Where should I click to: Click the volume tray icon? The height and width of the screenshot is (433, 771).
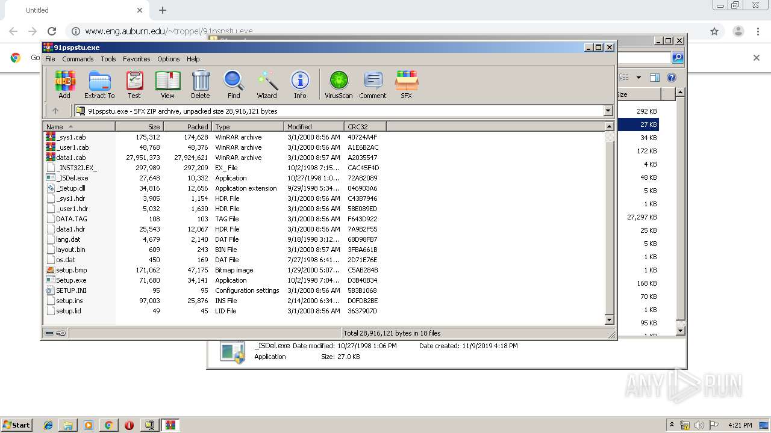click(x=699, y=425)
